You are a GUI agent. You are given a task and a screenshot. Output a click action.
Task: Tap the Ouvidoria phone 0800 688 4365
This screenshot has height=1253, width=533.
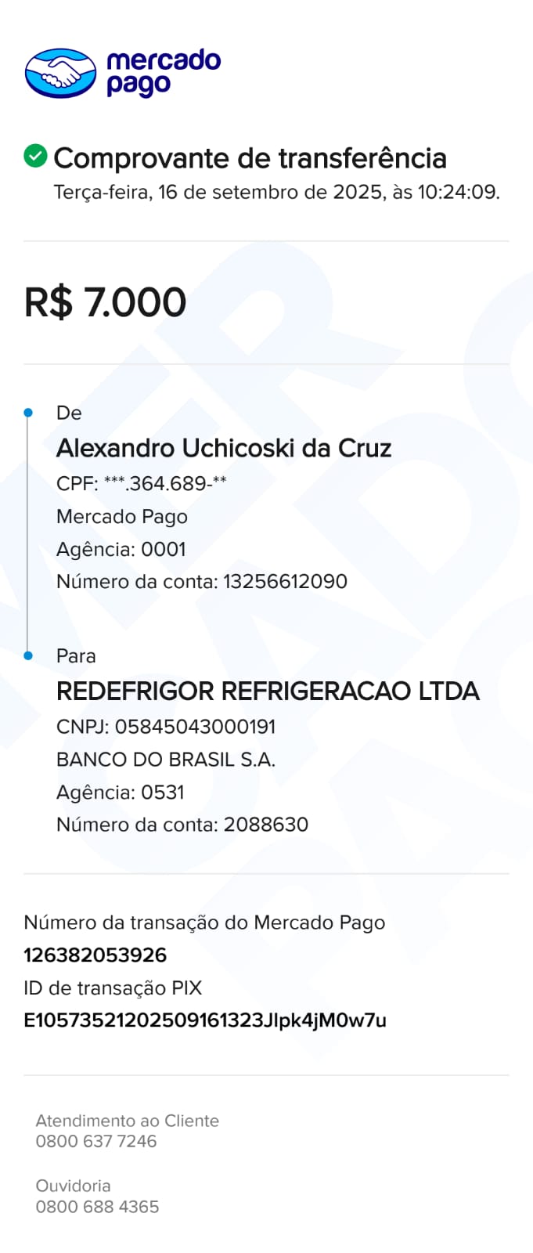(97, 1207)
